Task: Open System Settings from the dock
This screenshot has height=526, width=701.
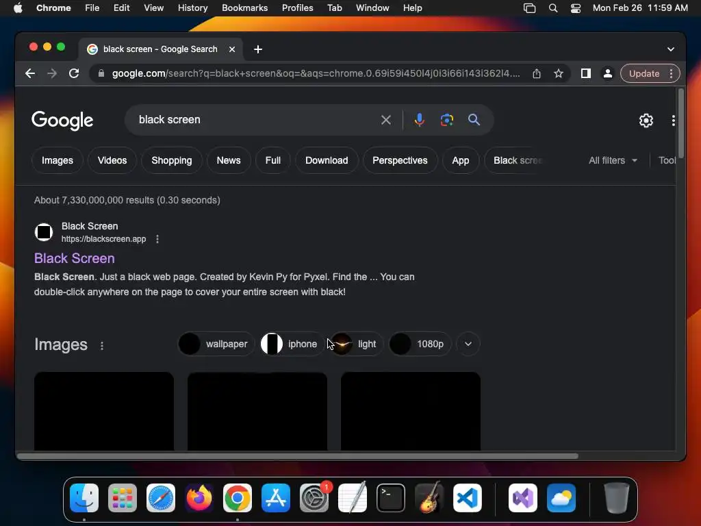Action: coord(314,498)
